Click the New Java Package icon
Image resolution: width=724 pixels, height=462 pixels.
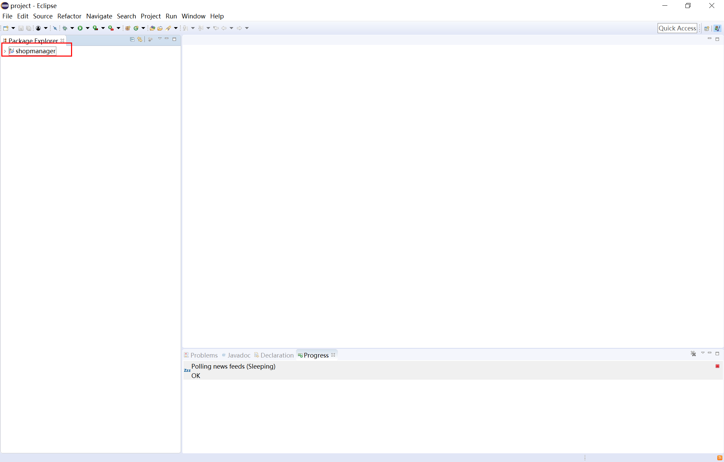point(128,28)
